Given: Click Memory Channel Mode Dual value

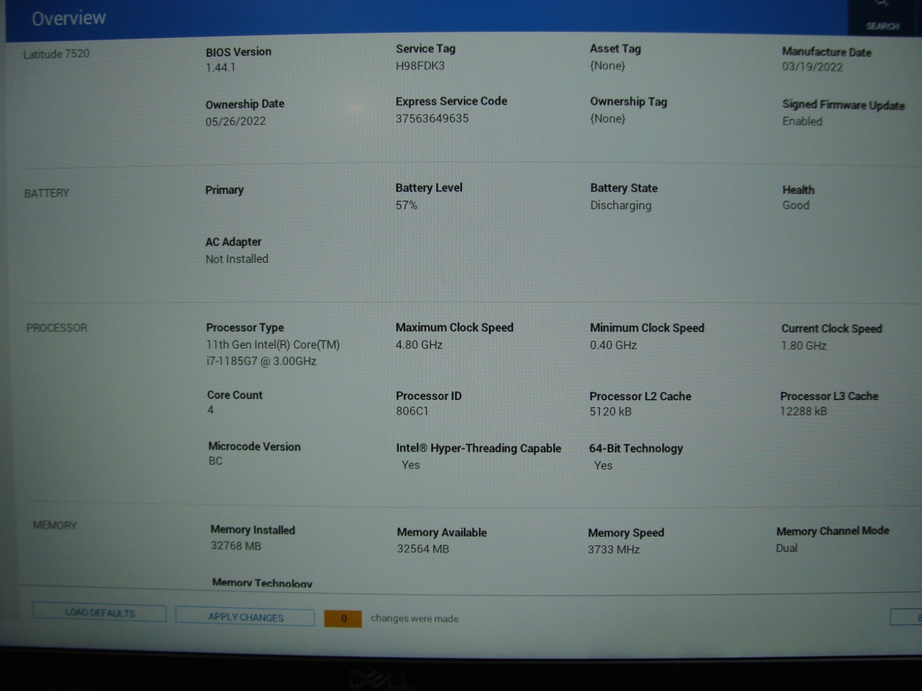Looking at the screenshot, I should (x=787, y=548).
